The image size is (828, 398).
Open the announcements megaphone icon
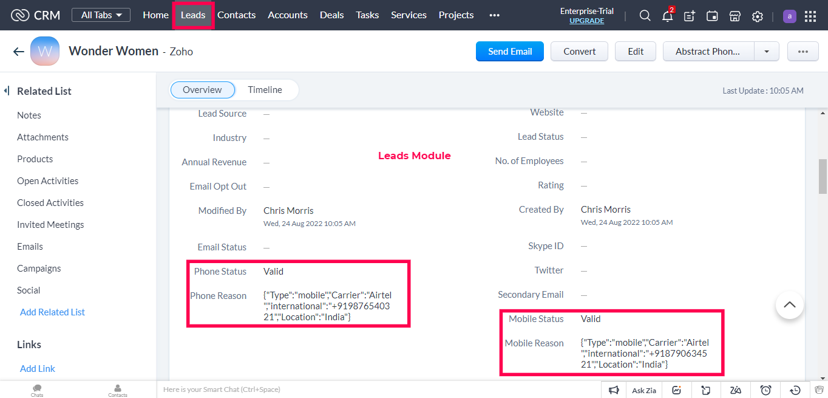pos(614,390)
